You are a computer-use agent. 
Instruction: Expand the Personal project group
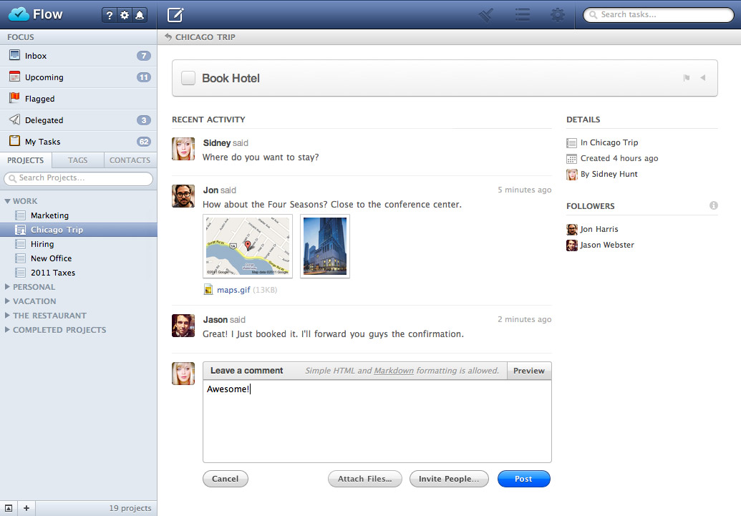(9, 287)
